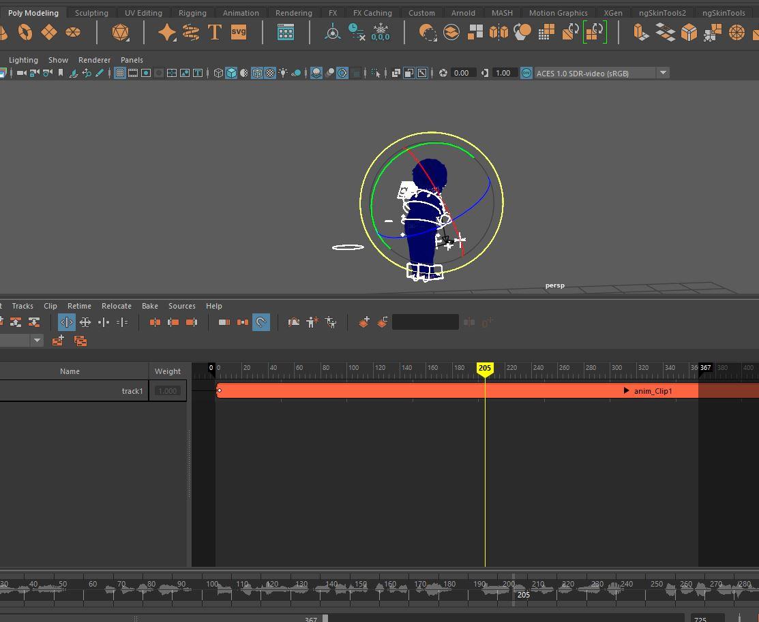Expand anim_Clip1 using its arrow
Screen dimensions: 759x622
point(626,390)
